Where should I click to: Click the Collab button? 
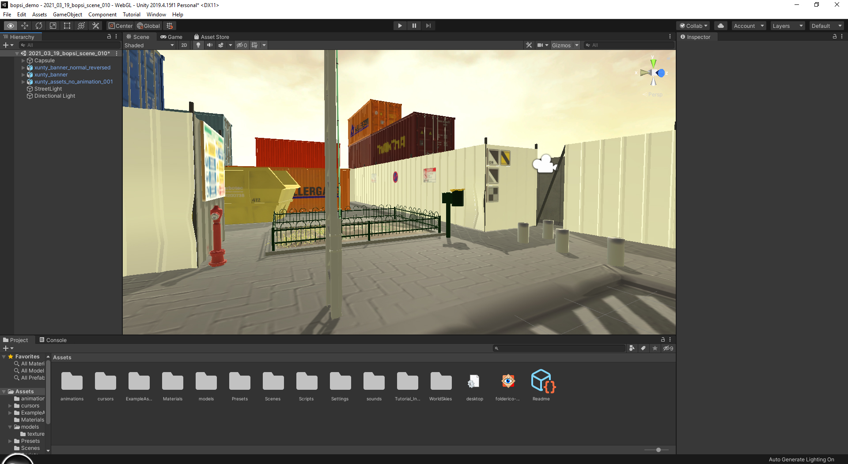click(x=693, y=25)
